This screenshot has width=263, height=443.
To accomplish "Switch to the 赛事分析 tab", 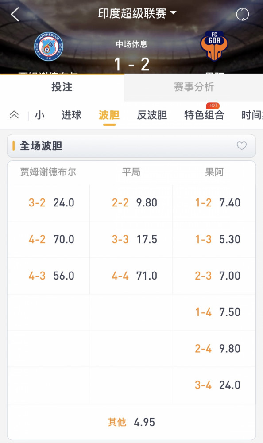I will click(194, 87).
